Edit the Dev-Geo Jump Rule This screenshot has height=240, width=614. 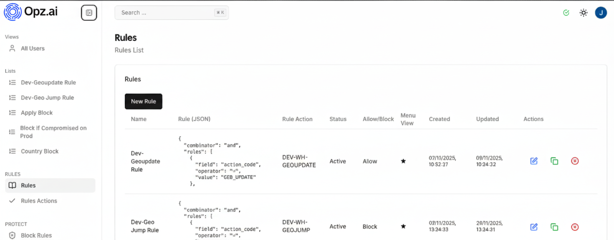pos(533,227)
